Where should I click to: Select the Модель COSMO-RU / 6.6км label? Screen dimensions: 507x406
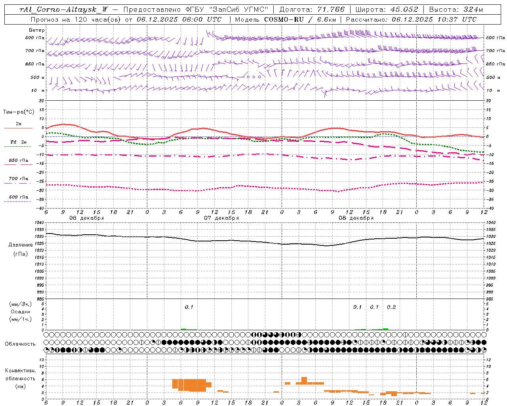[286, 19]
